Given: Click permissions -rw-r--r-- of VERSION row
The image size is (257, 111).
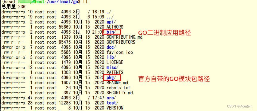Looking at the screenshot, I should click(13, 108).
